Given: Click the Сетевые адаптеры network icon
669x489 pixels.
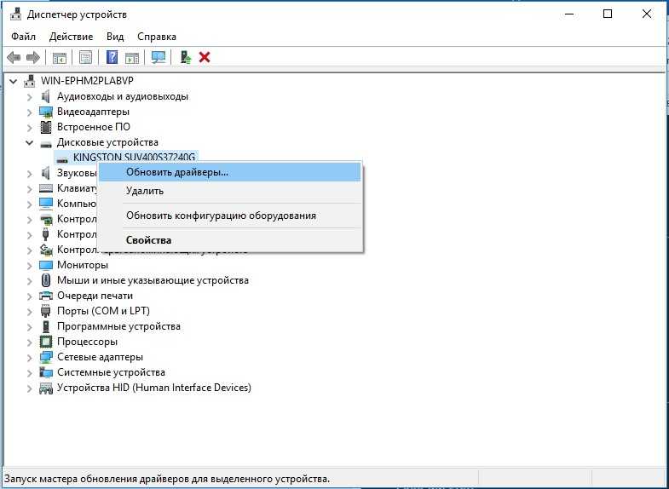Looking at the screenshot, I should point(46,357).
